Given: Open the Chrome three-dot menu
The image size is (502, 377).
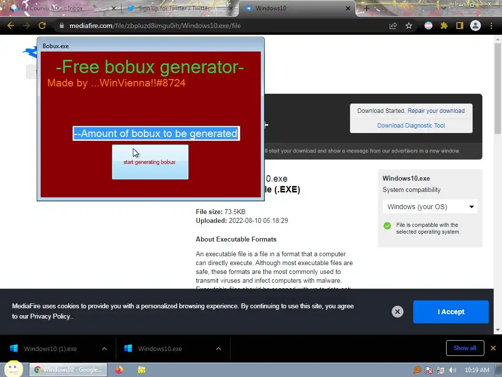Looking at the screenshot, I should [x=491, y=26].
